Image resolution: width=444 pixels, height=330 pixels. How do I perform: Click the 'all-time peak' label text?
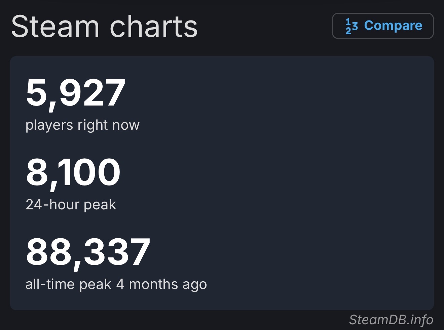coord(68,284)
